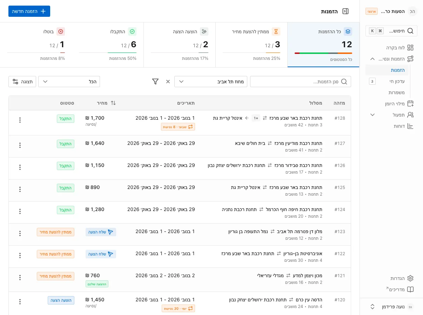This screenshot has height=315, width=423.
Task: Open the three-dot menu for order #124
Action: 20,211
